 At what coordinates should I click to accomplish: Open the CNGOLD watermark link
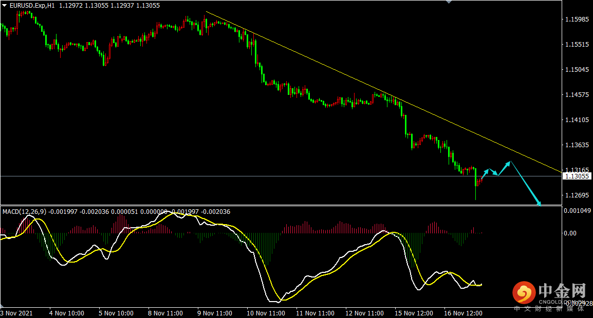coord(562,302)
